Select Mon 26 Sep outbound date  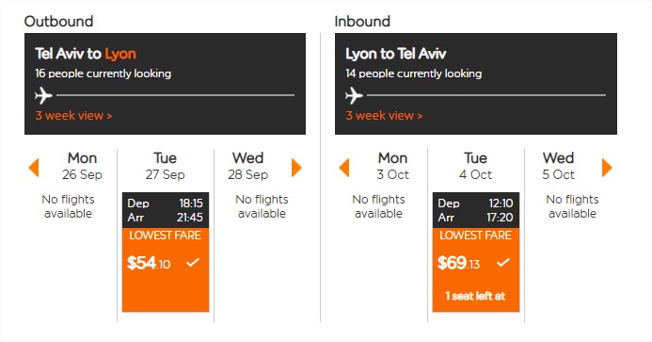(82, 166)
